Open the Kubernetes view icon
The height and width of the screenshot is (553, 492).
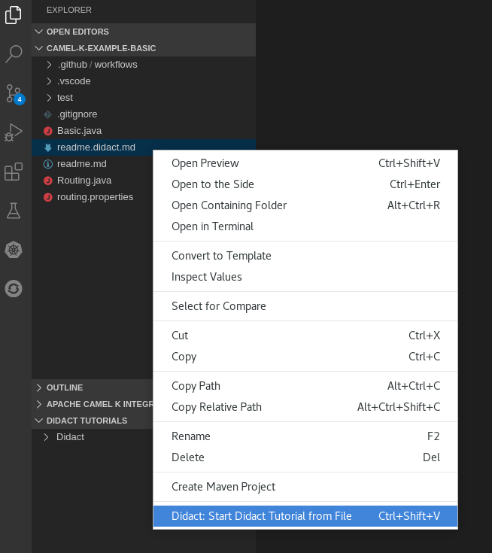14,250
